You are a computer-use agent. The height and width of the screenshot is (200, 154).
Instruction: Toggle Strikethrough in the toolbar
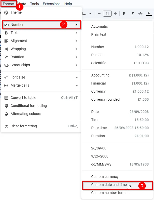pyautogui.click(x=140, y=14)
